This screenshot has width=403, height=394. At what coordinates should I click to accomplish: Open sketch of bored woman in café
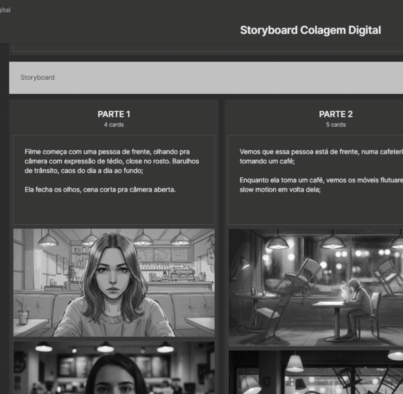114,283
